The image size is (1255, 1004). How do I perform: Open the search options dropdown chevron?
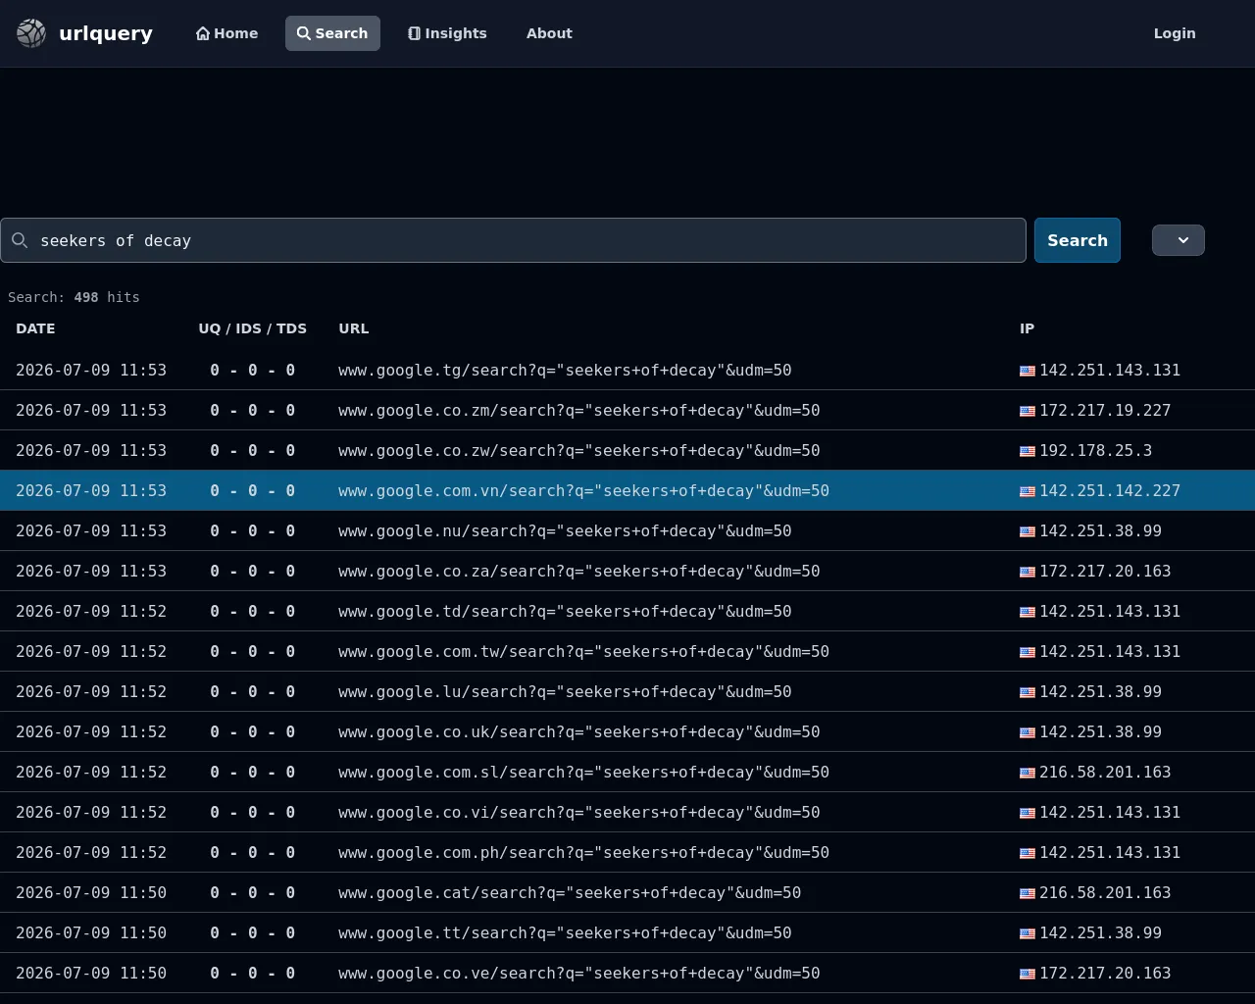point(1179,240)
